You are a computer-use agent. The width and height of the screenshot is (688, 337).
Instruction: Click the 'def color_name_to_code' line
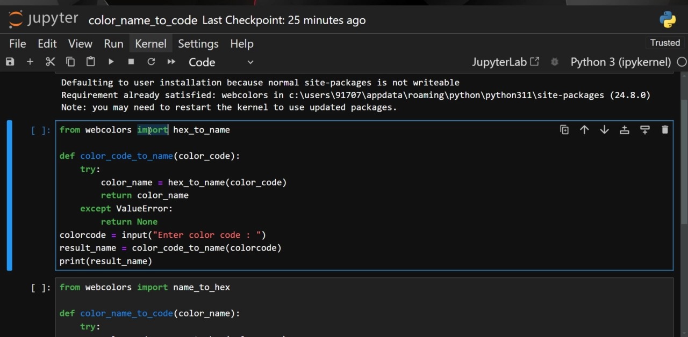tap(150, 313)
